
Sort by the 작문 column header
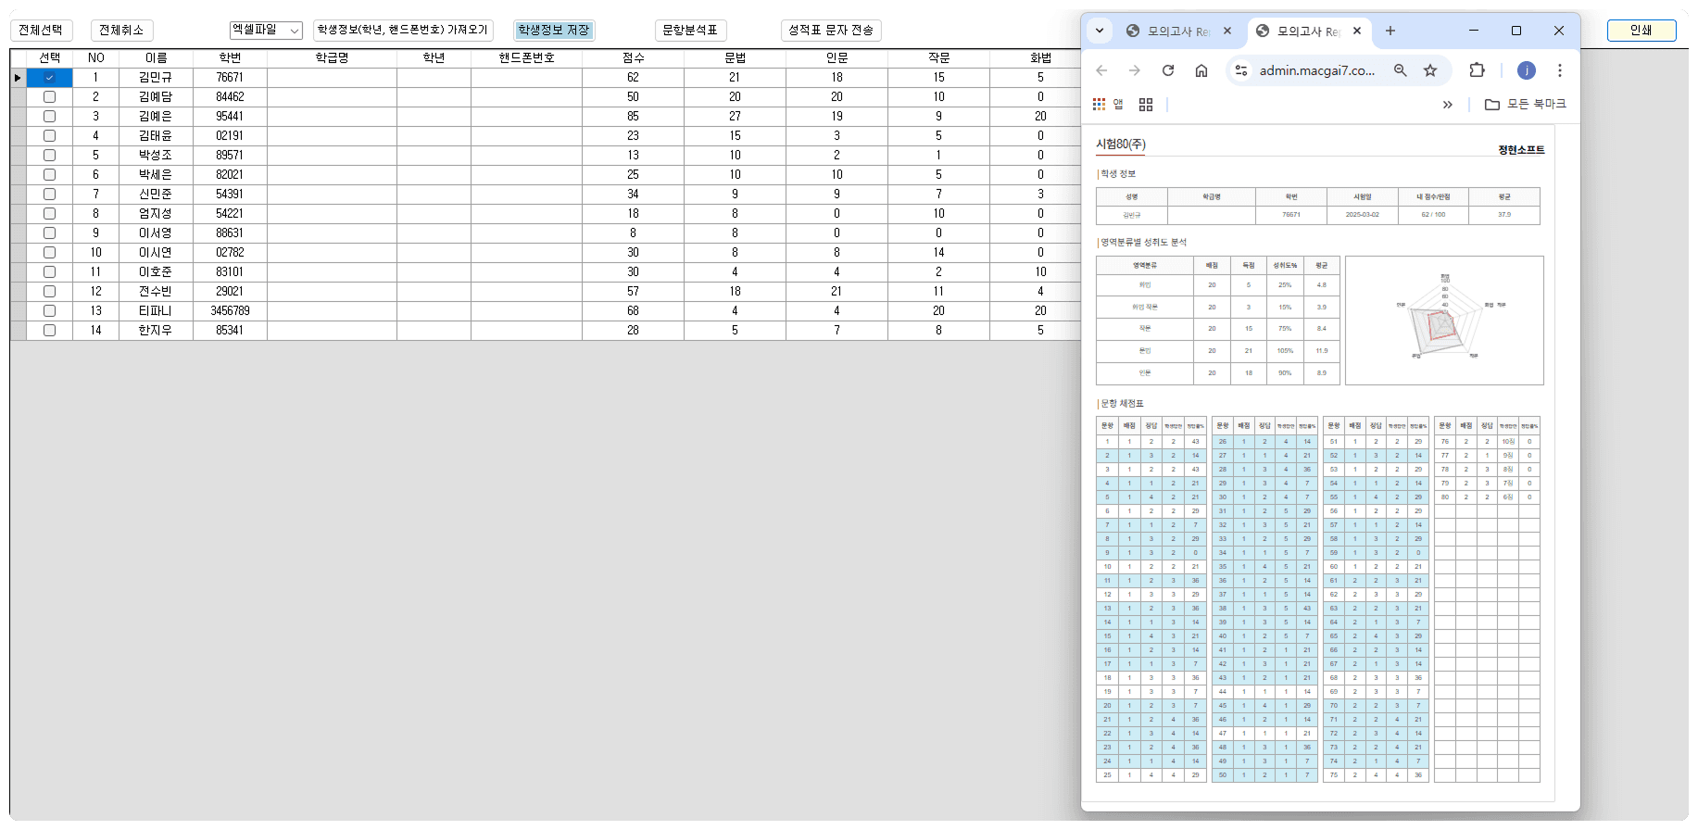pos(938,58)
